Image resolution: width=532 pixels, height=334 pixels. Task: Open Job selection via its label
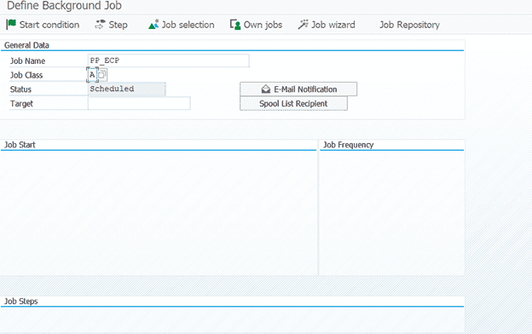[188, 25]
